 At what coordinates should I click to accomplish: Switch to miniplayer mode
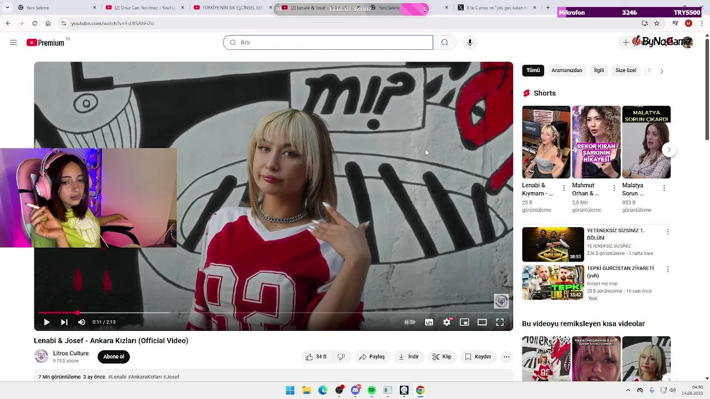pos(464,322)
